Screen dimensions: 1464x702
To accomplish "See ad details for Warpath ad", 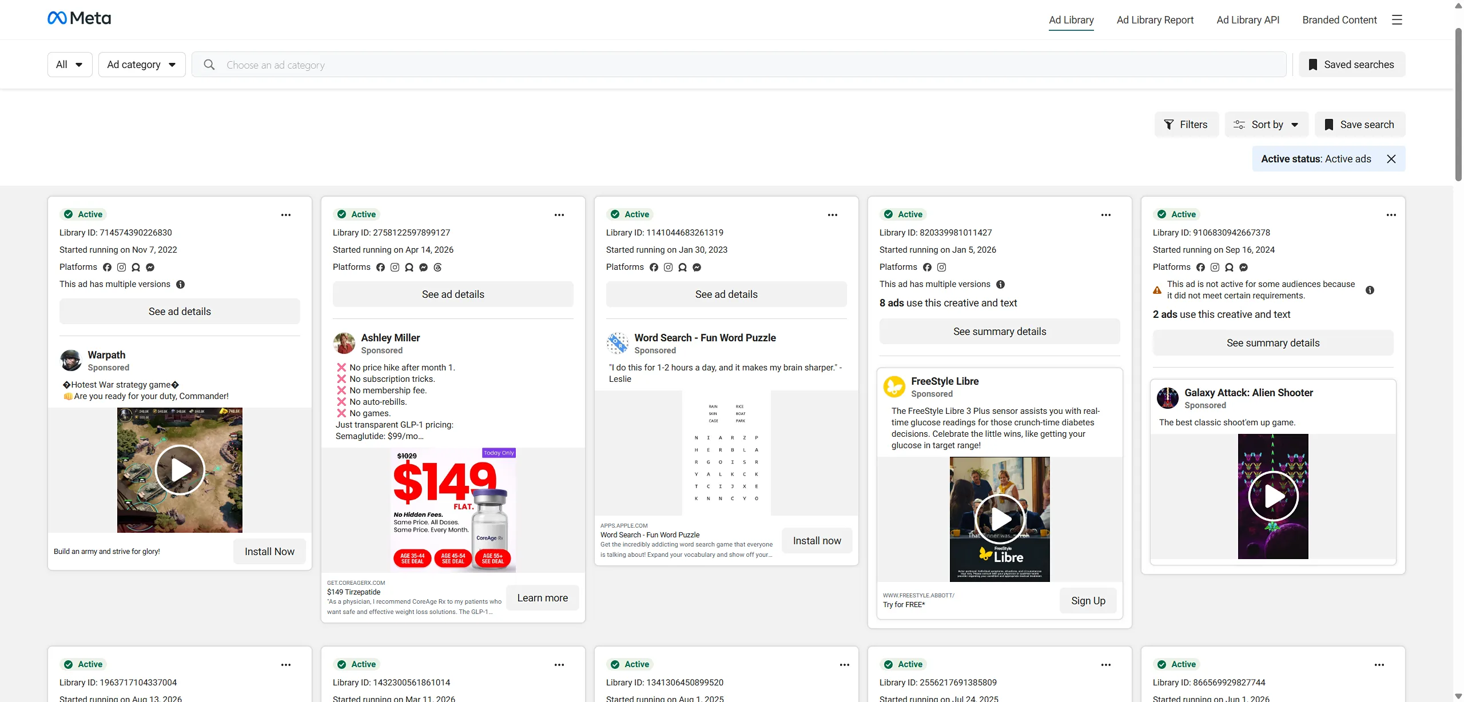I will pyautogui.click(x=180, y=312).
